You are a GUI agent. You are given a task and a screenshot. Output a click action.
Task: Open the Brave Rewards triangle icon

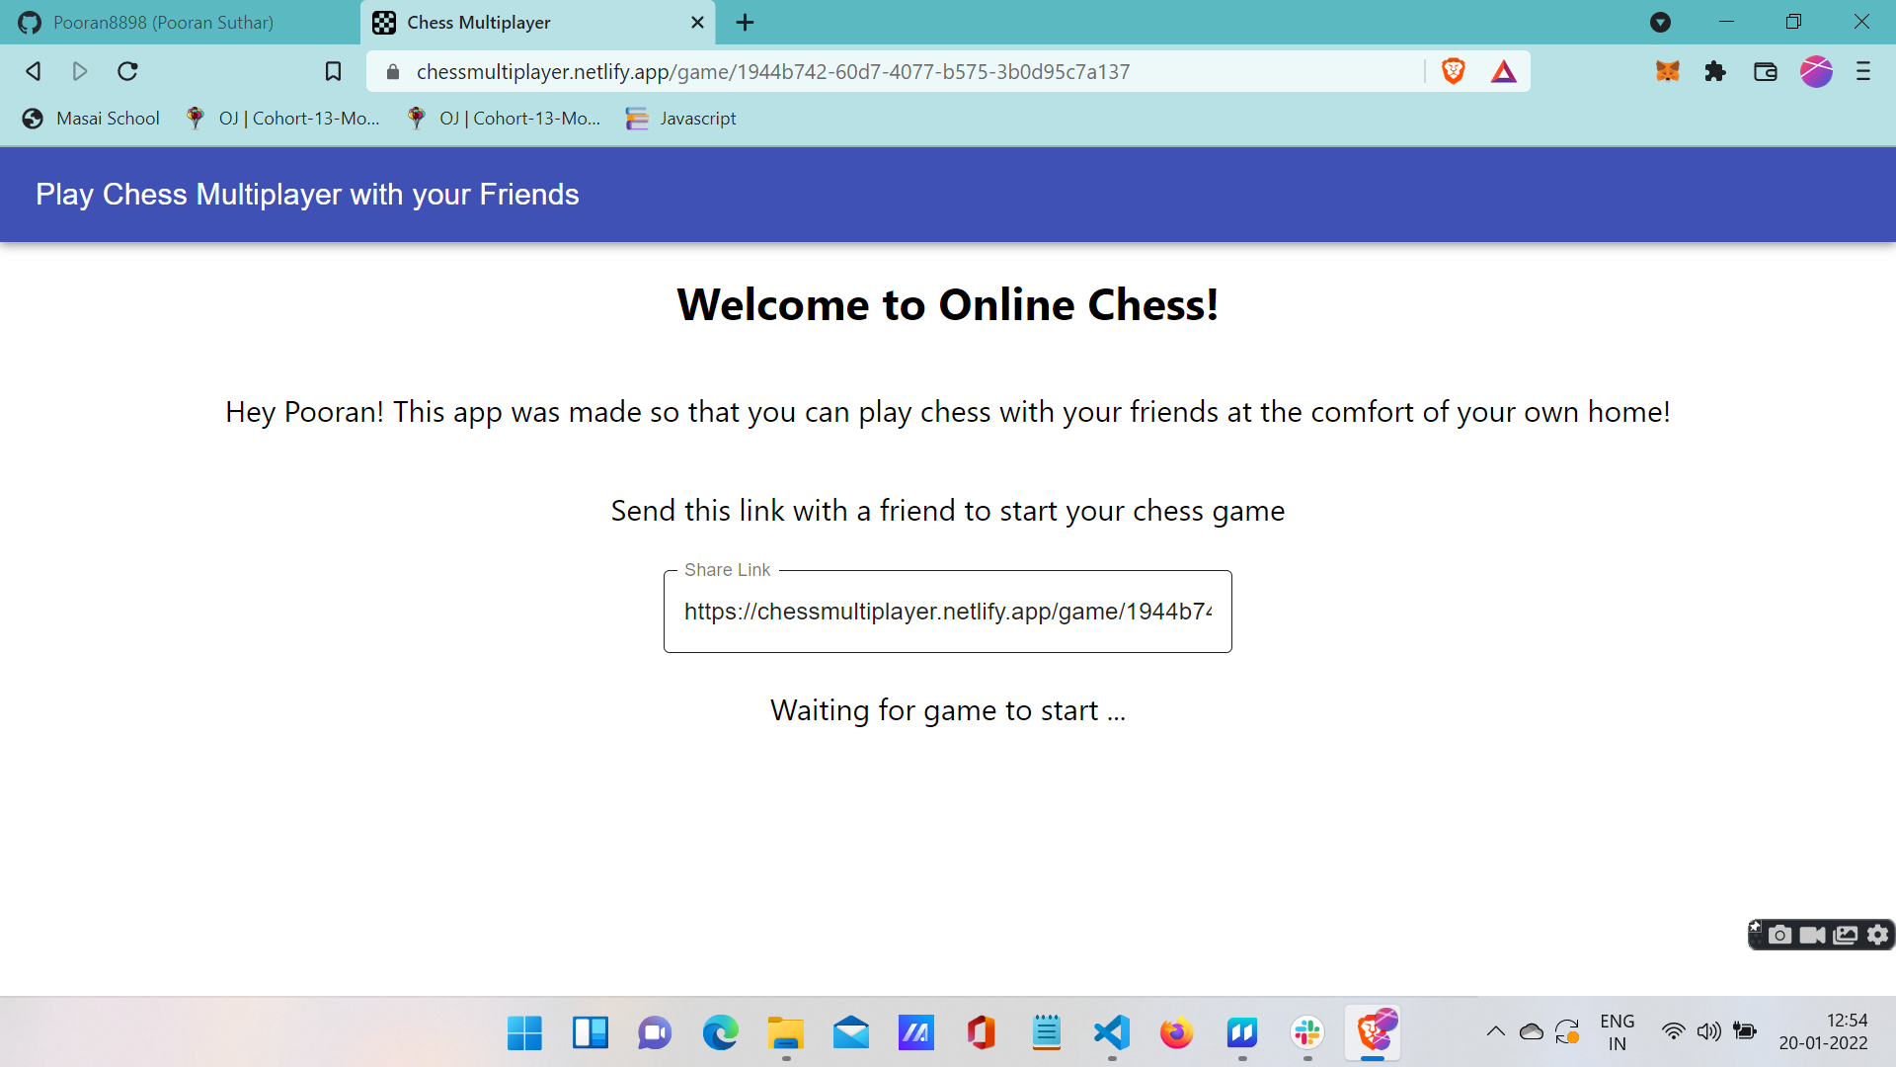pos(1503,71)
